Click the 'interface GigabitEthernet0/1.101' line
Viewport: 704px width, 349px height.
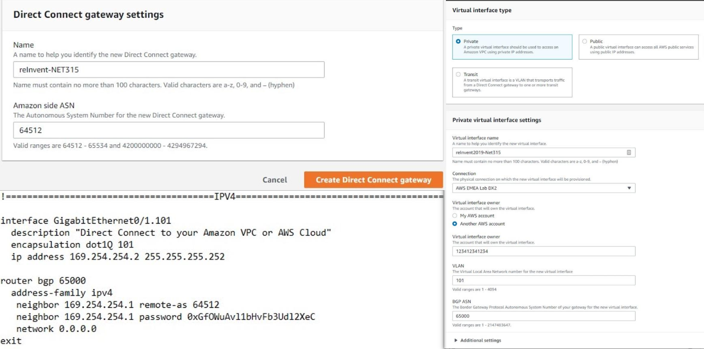(86, 221)
